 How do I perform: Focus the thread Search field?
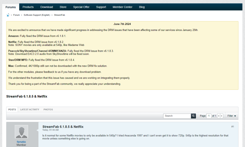tap(177, 116)
